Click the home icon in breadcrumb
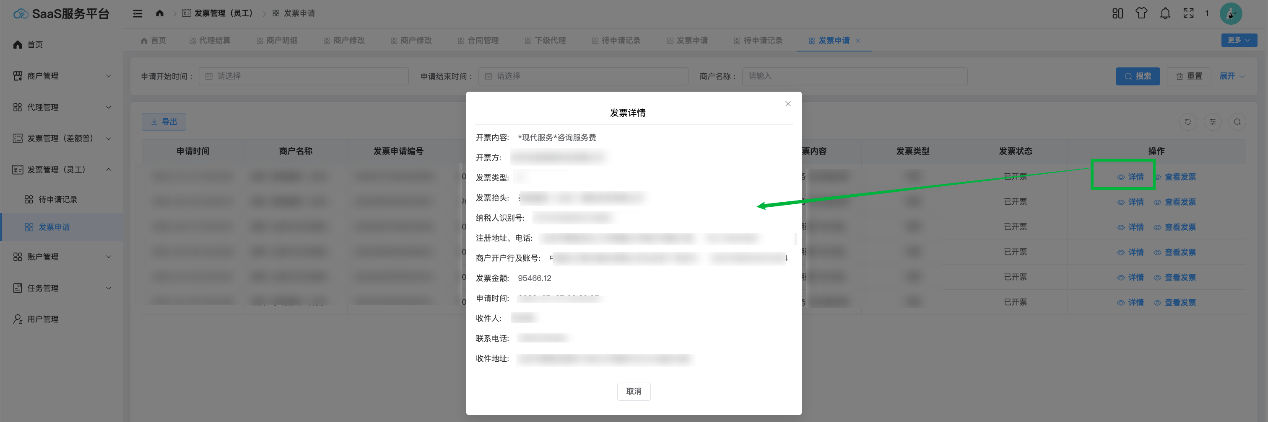The height and width of the screenshot is (422, 1268). [x=159, y=13]
